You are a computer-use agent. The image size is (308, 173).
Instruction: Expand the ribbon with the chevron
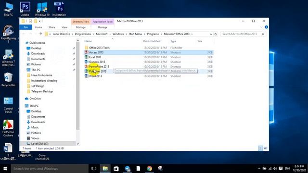pos(261,27)
